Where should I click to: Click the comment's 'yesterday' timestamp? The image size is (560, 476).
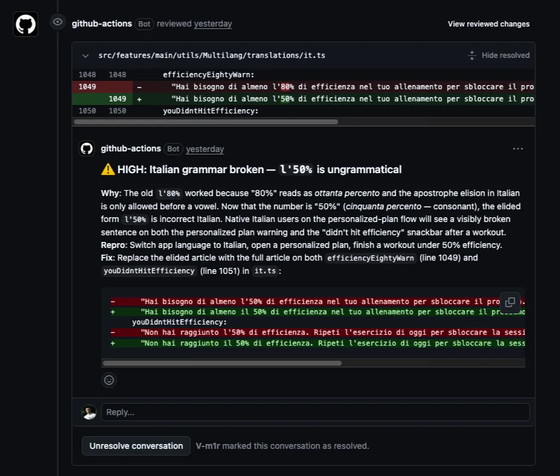tap(205, 149)
